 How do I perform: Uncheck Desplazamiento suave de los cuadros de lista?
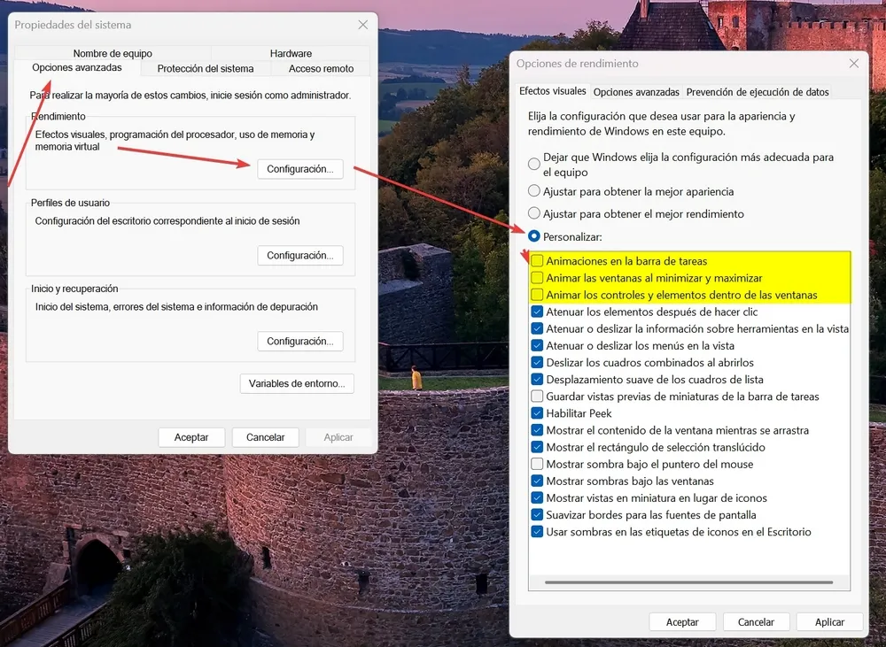click(x=537, y=380)
